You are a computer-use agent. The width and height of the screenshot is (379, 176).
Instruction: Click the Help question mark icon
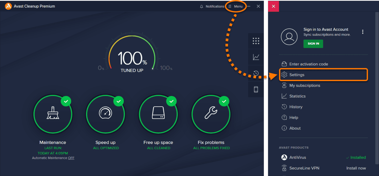tap(284, 118)
